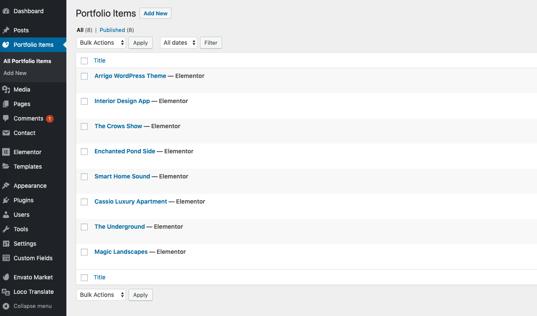Select all items with the header checkbox
Screen dimensions: 537x316
point(84,61)
